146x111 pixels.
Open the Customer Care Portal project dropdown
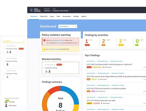(62, 11)
